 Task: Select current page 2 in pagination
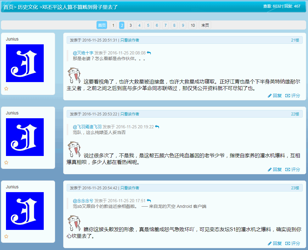coord(122,25)
